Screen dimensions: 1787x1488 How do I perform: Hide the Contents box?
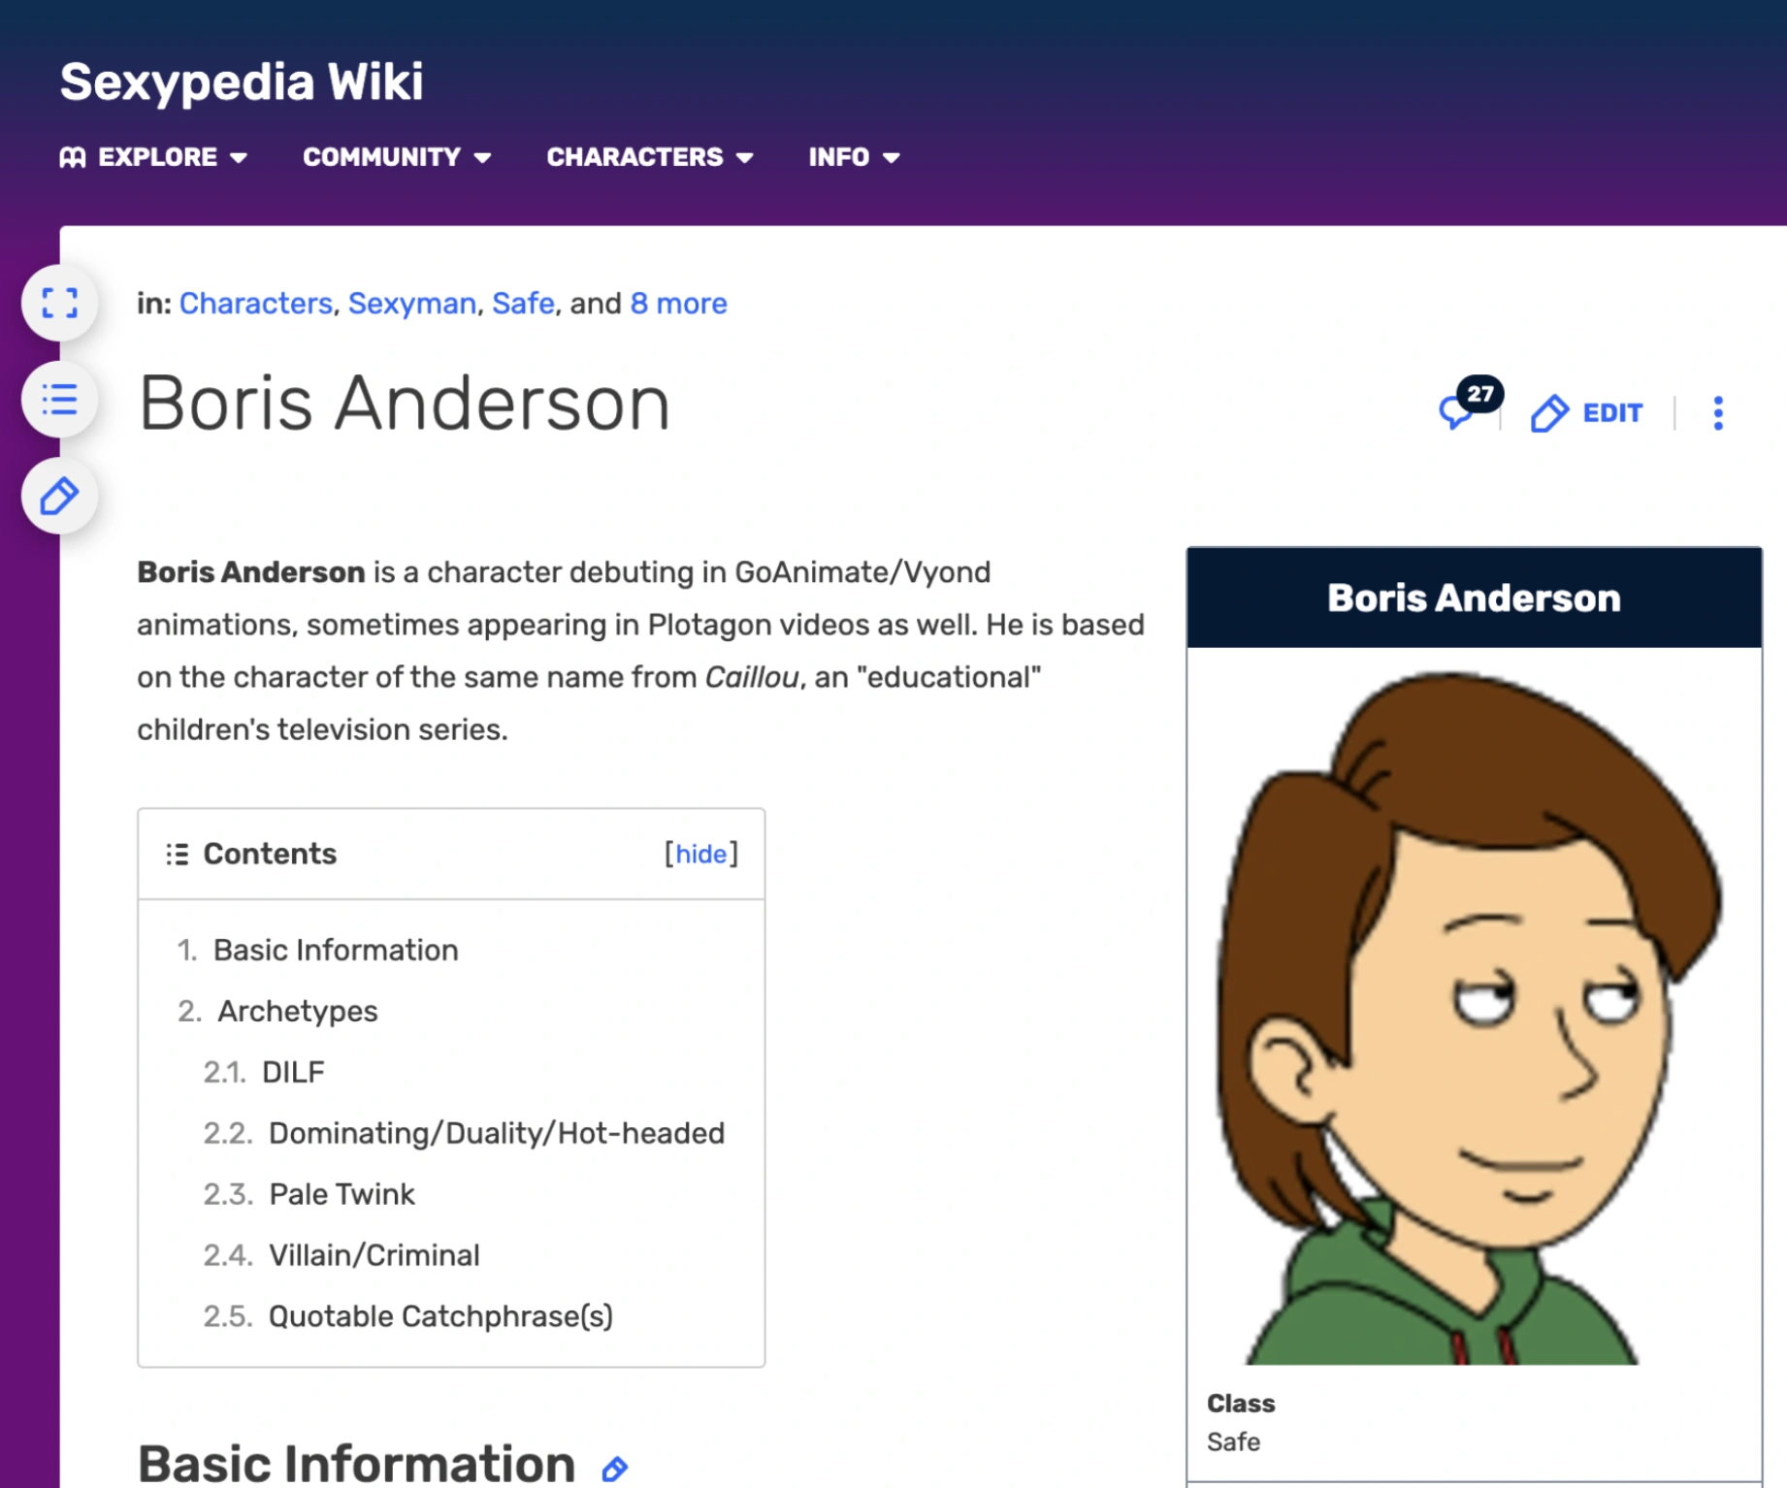(701, 854)
